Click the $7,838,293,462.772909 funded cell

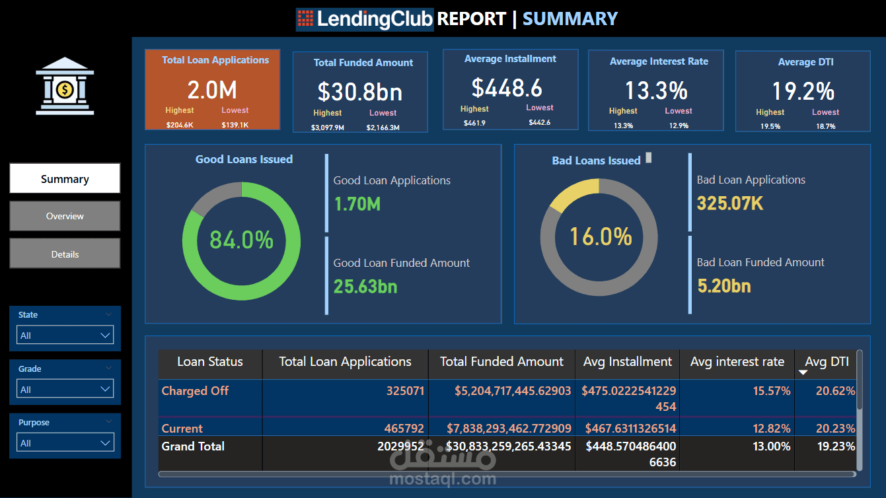[509, 428]
